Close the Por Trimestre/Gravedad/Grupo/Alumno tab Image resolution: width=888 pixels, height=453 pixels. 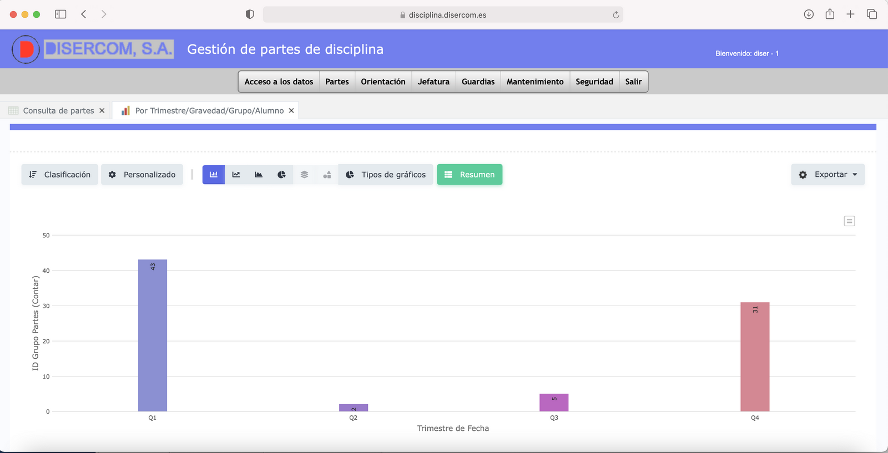291,111
